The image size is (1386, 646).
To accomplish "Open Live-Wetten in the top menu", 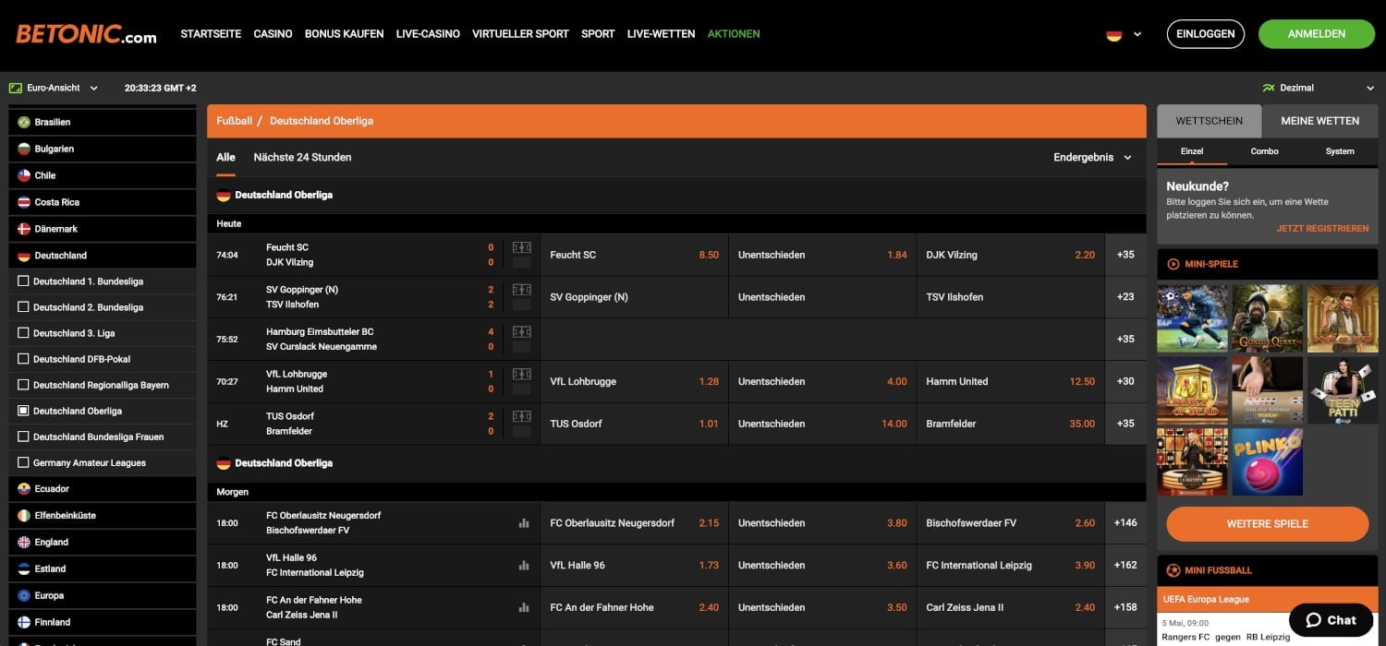I will tap(661, 34).
